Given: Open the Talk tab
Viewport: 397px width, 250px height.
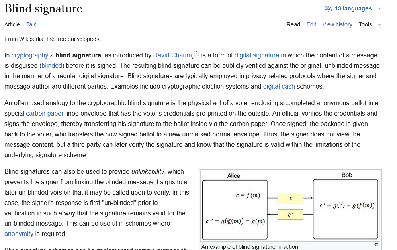Looking at the screenshot, I should point(31,24).
